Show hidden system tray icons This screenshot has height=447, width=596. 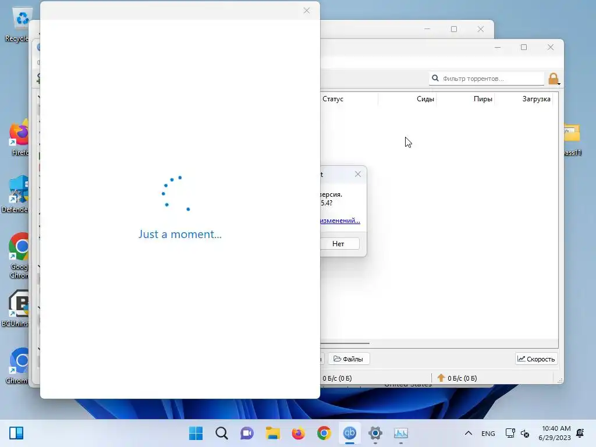pyautogui.click(x=469, y=433)
